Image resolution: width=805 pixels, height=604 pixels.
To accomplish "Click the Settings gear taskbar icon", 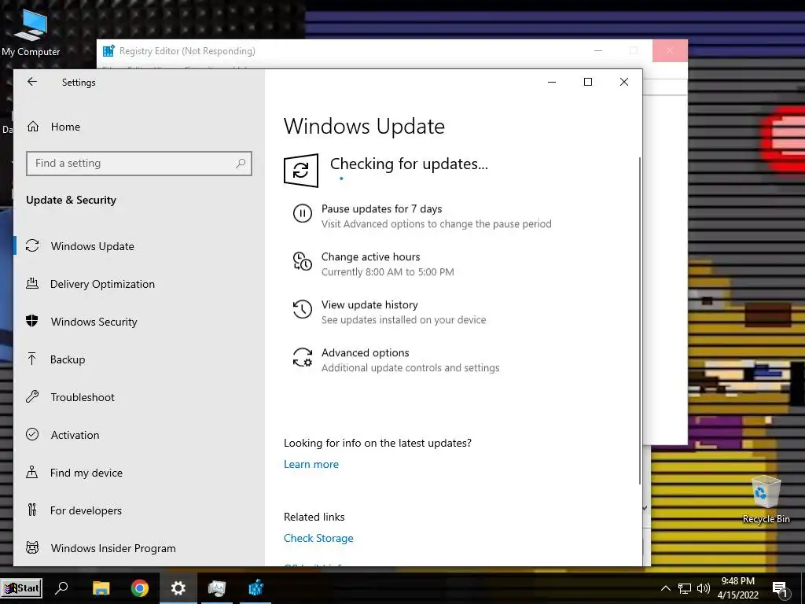I will pyautogui.click(x=178, y=588).
